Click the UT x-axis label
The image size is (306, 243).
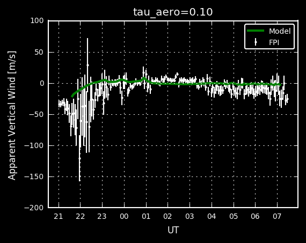coord(173,230)
